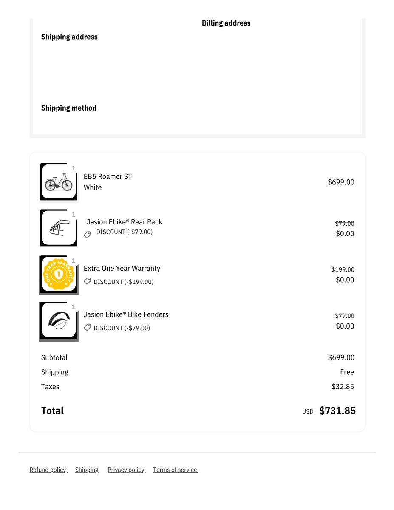
Task: Click the Jasion Ebike Bike Fenders title
Action: [x=126, y=314]
